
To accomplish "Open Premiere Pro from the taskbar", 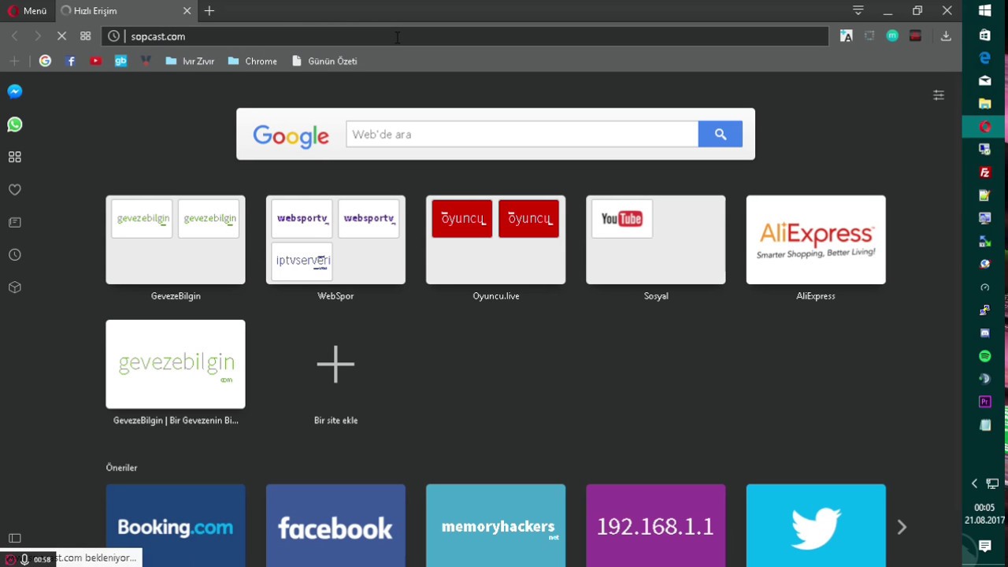I will [x=984, y=402].
